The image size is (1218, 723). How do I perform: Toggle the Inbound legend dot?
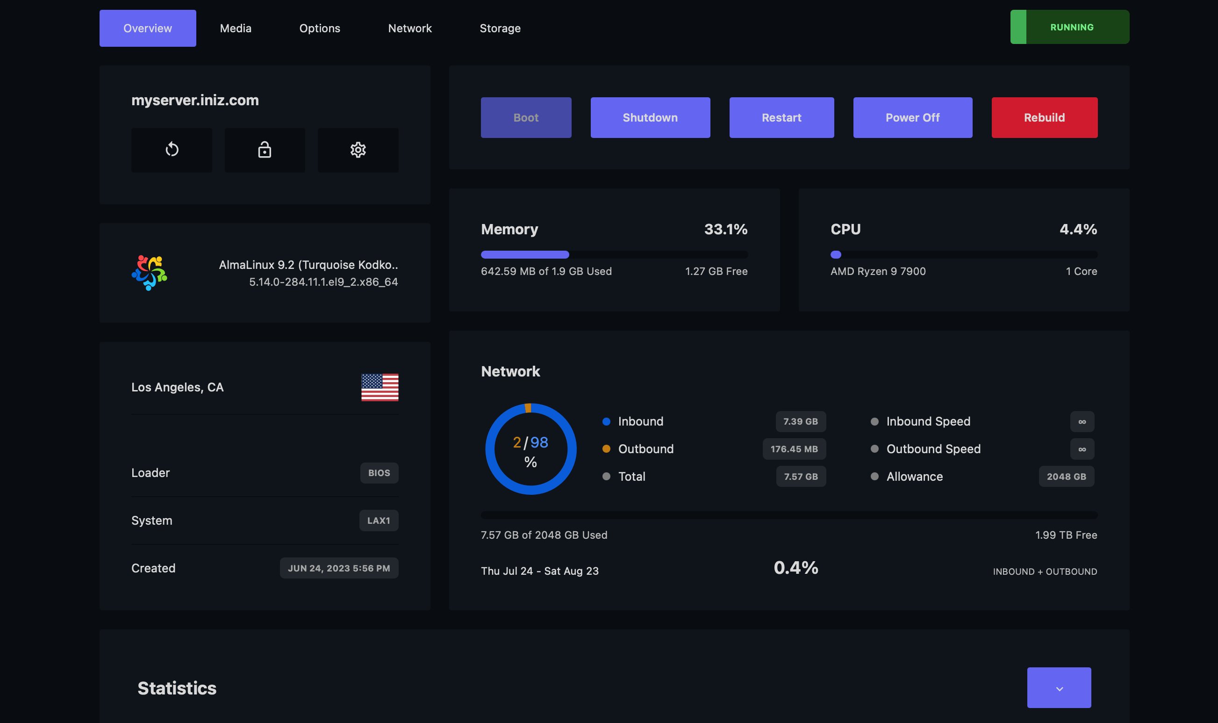click(x=606, y=421)
